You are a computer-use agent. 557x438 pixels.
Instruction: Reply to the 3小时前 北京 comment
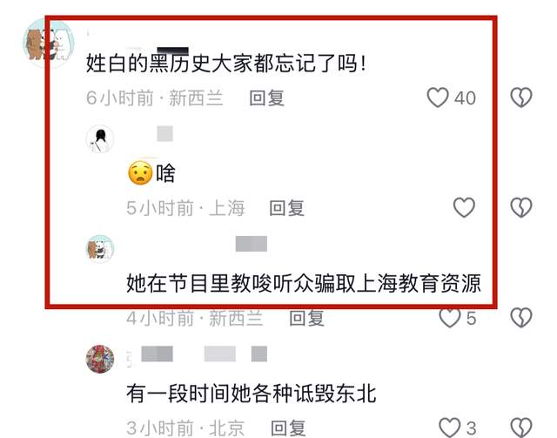(x=288, y=428)
